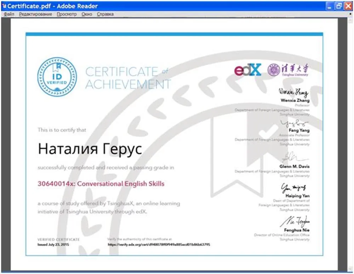Click the name Fenghua Nie
Viewport: 354px width, 274px height.
coord(297,230)
